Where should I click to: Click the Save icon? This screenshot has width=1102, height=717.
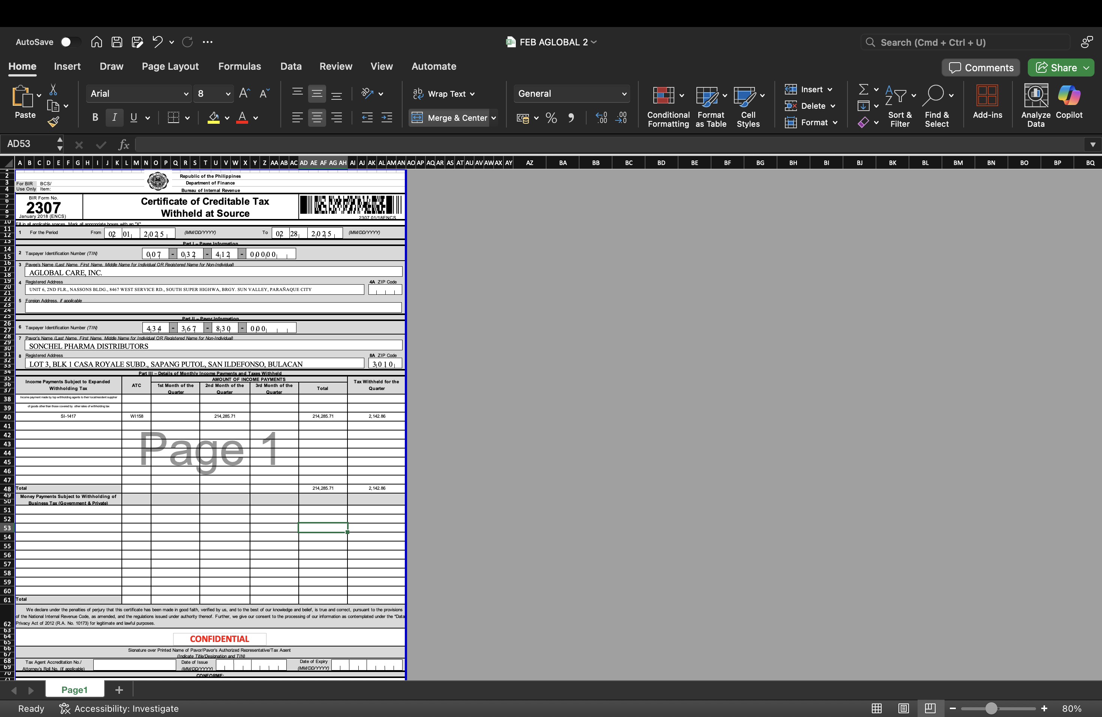click(117, 42)
